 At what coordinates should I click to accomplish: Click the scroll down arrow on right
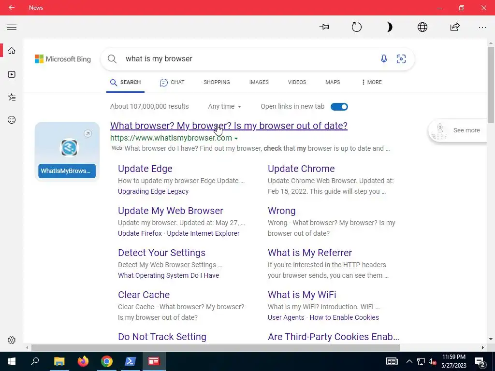coord(491,339)
